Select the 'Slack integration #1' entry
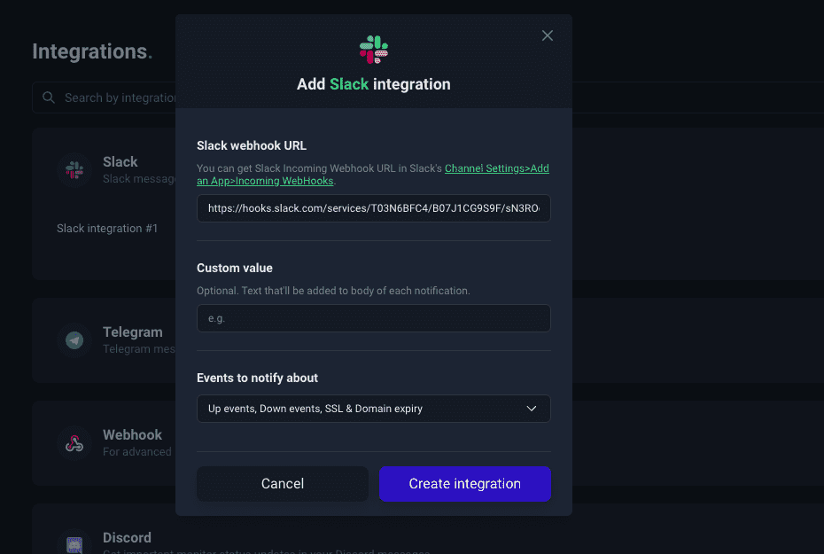This screenshot has height=554, width=824. pos(107,228)
